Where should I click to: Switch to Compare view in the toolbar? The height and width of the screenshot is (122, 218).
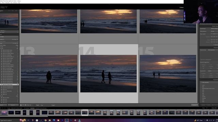tap(26, 105)
